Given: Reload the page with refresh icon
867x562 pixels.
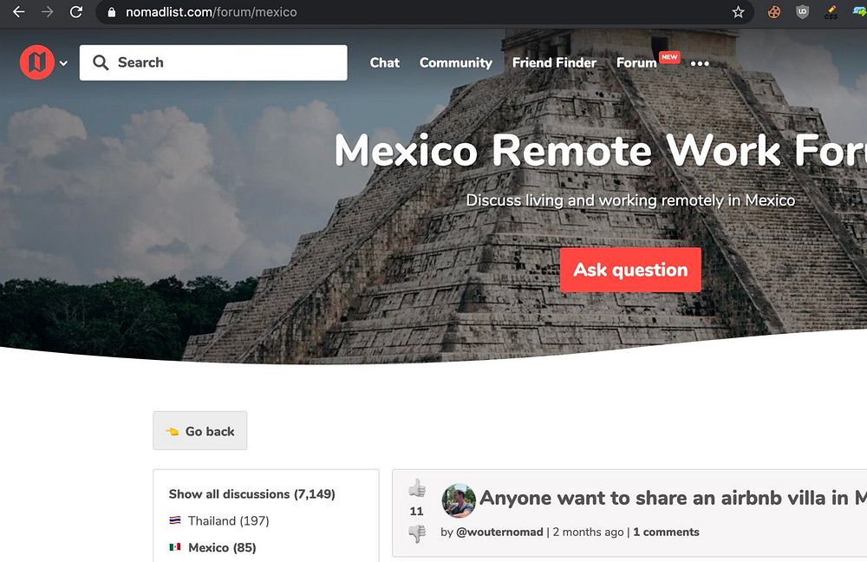Looking at the screenshot, I should tap(76, 11).
